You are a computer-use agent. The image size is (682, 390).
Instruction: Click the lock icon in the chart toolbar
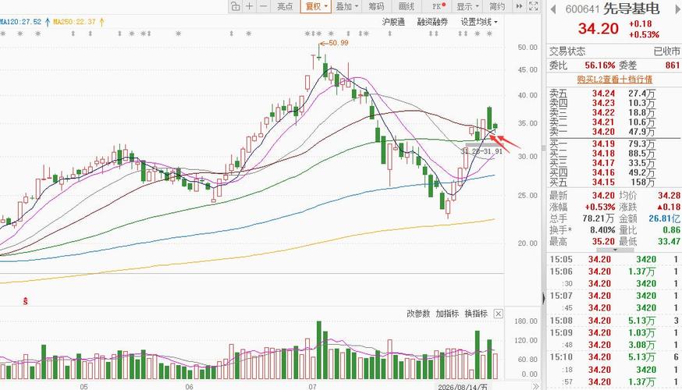click(x=236, y=6)
